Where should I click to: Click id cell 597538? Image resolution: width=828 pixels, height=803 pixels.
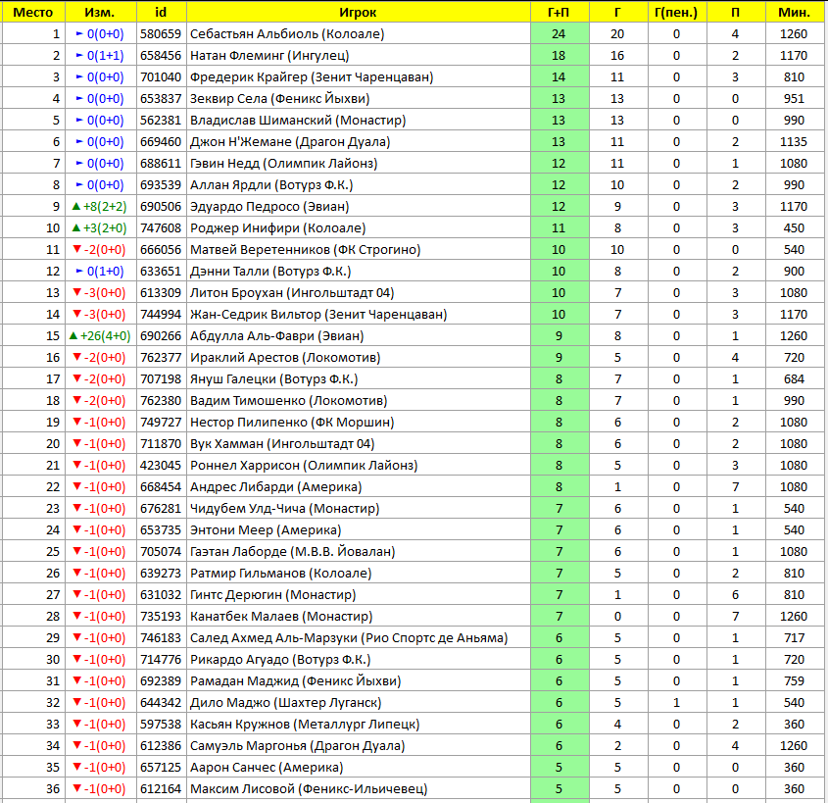tap(161, 725)
